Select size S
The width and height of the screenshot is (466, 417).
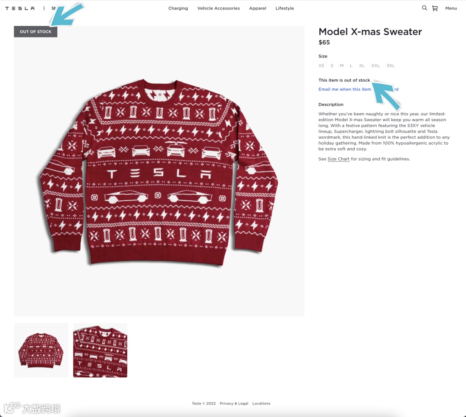click(332, 66)
